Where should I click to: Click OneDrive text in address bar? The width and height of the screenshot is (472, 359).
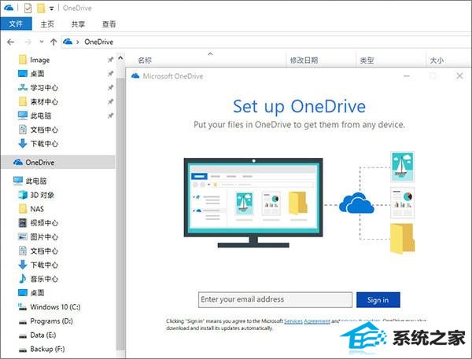tap(99, 42)
